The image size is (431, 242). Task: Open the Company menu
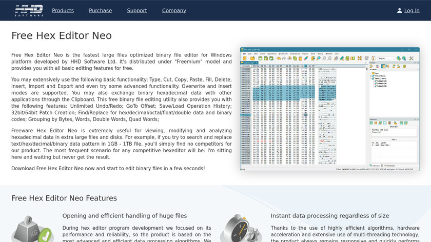(174, 10)
